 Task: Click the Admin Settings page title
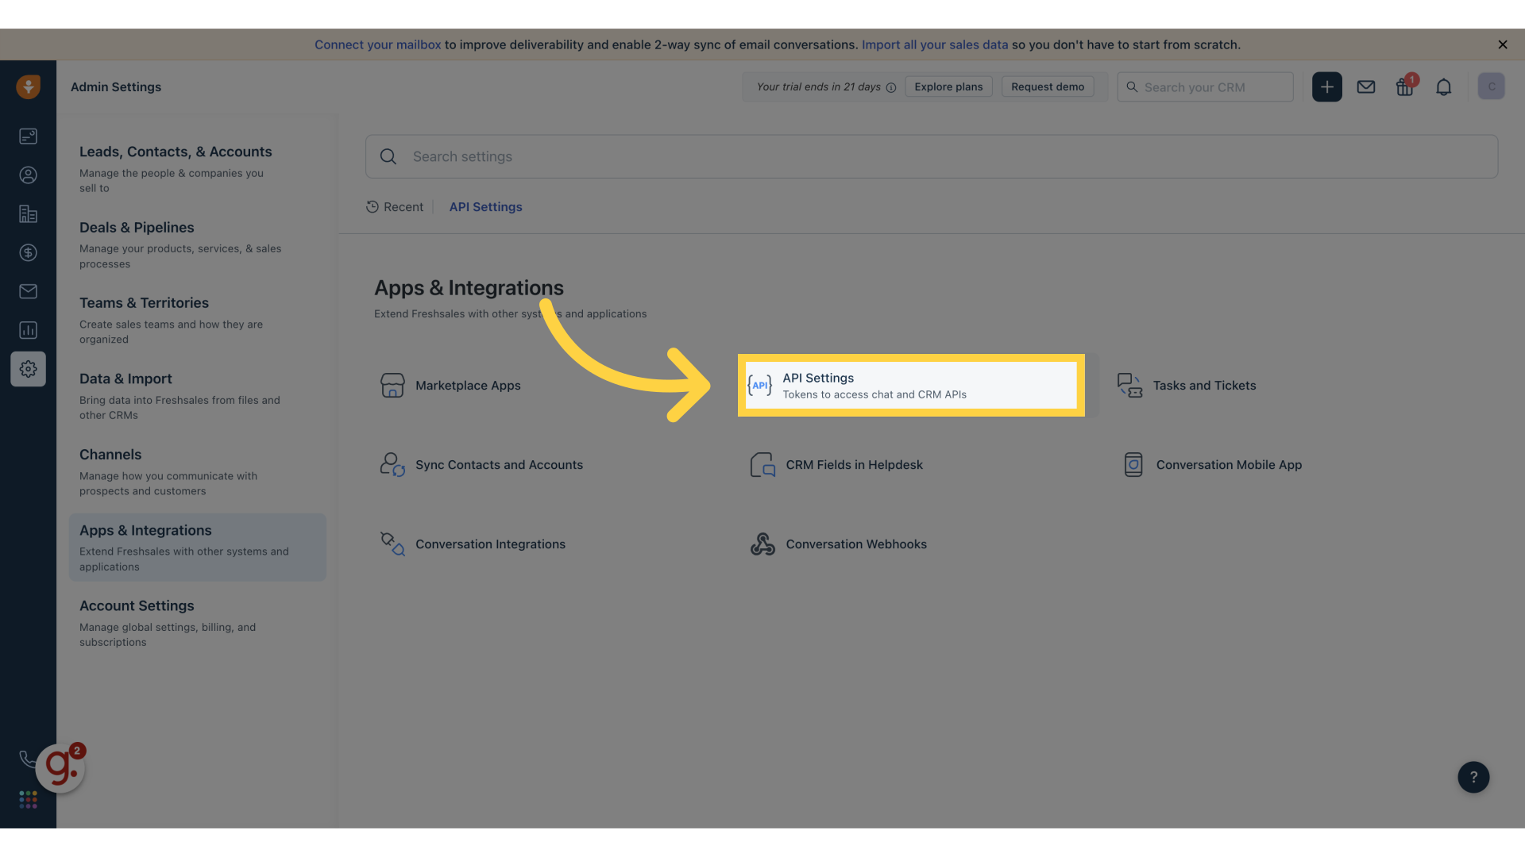coord(116,87)
